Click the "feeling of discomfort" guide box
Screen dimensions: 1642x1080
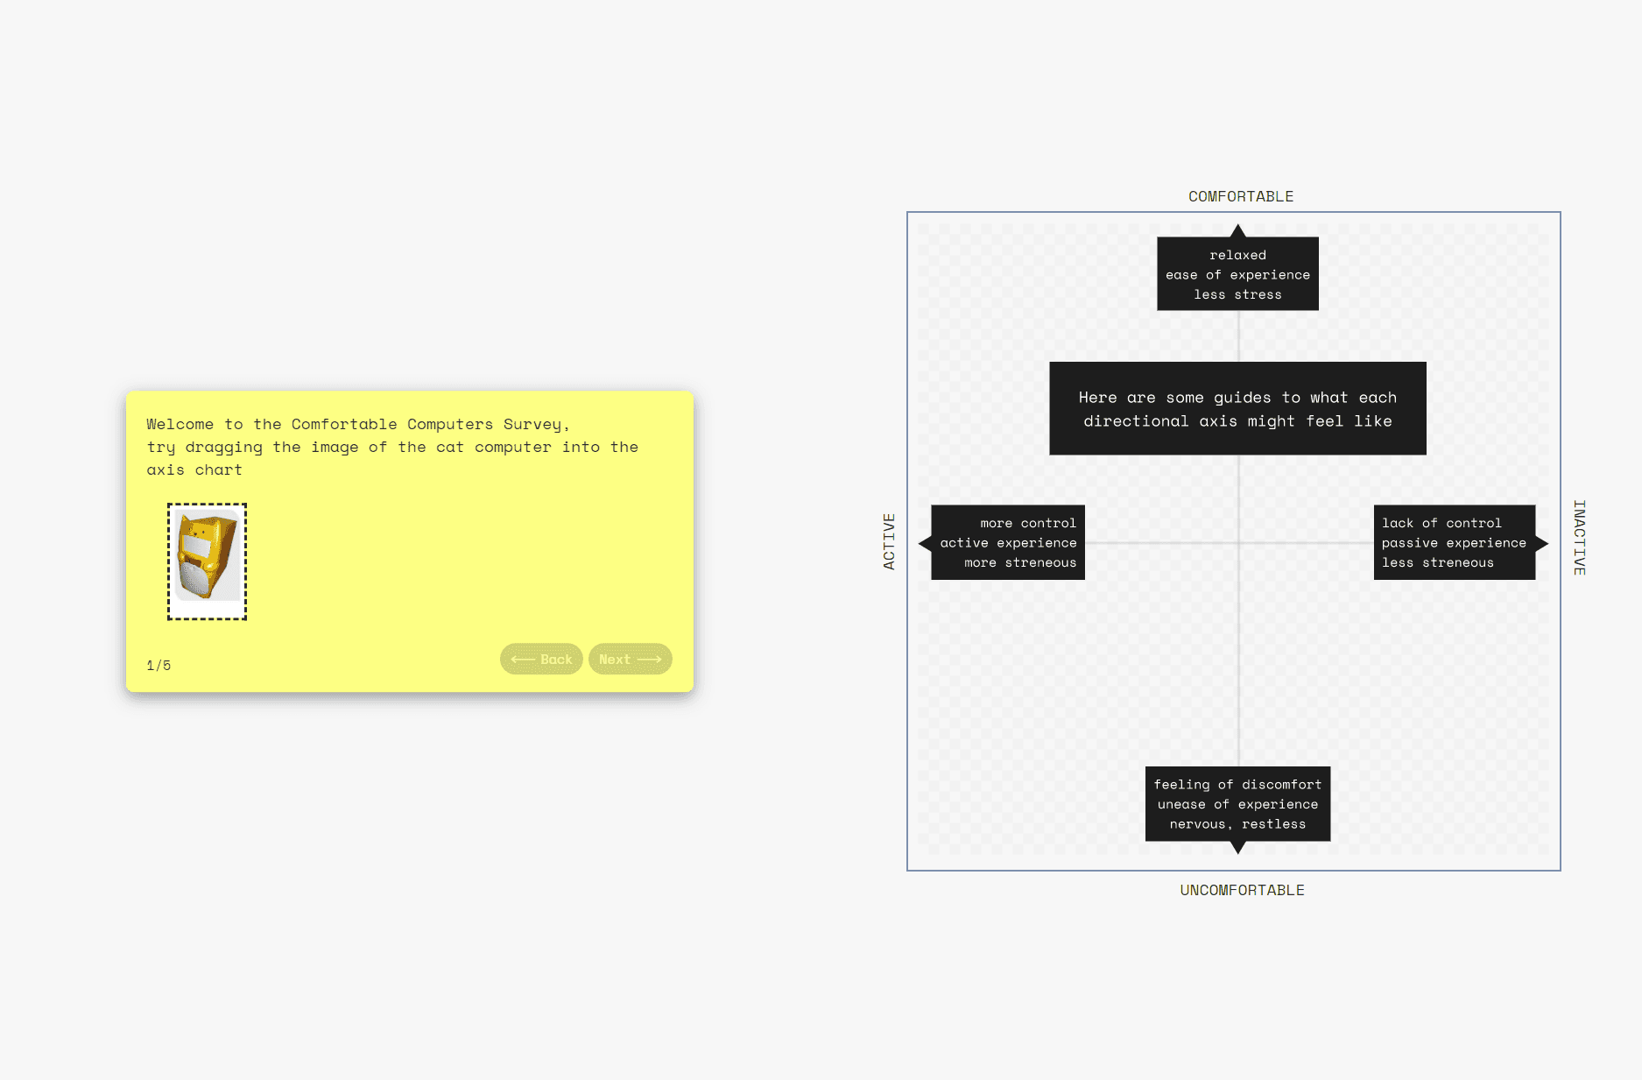point(1237,804)
